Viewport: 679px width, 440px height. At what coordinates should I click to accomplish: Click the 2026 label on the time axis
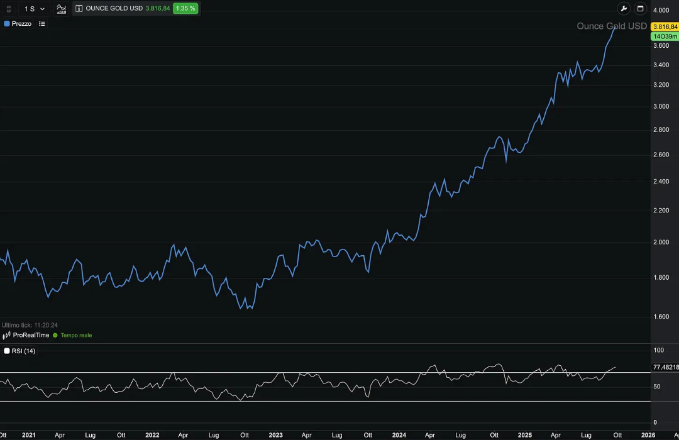point(648,435)
